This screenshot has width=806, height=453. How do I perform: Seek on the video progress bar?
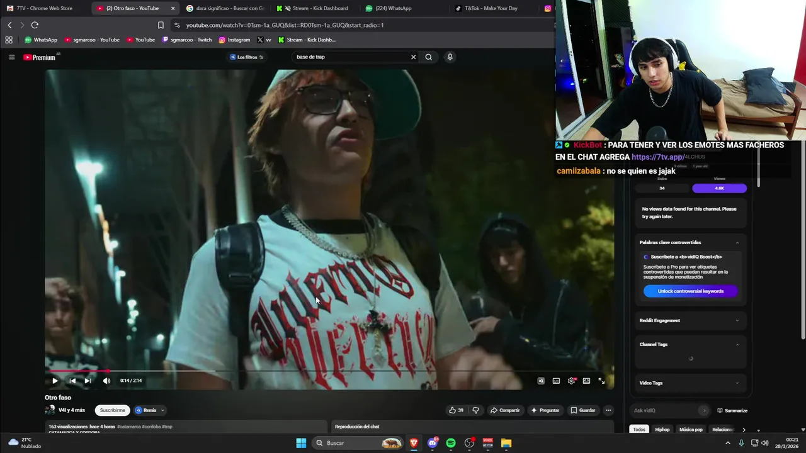(329, 371)
